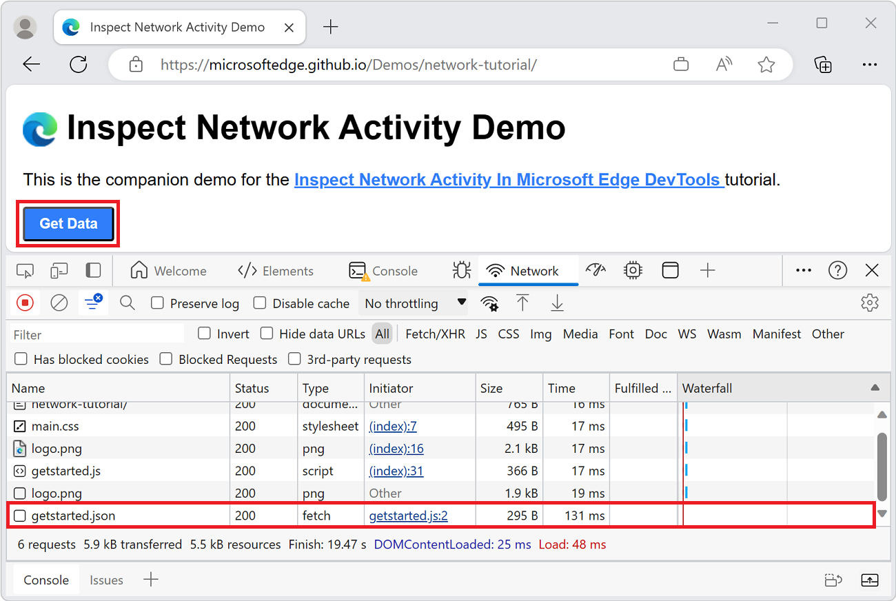Open the customize DevTools menu
The width and height of the screenshot is (896, 601).
tap(803, 270)
